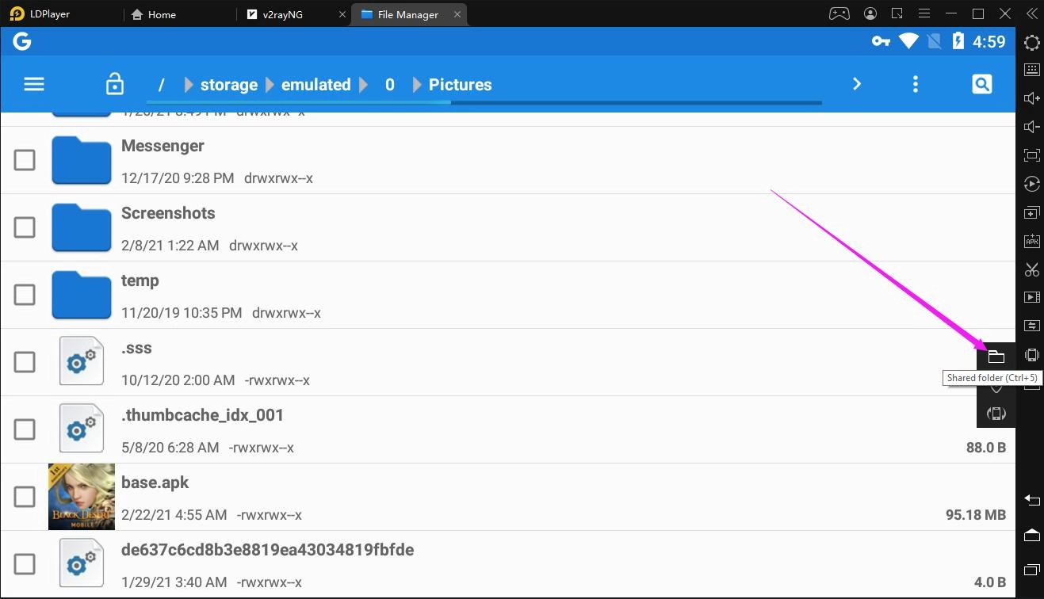This screenshot has width=1044, height=599.
Task: Check the checkbox next to base.apk
Action: pyautogui.click(x=25, y=496)
